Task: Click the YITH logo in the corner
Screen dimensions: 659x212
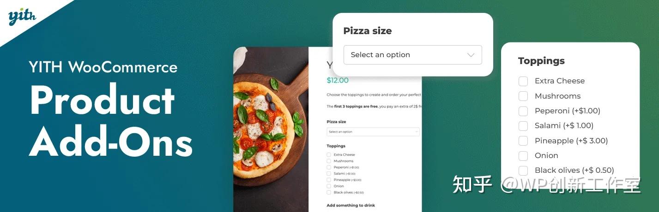Action: point(22,18)
